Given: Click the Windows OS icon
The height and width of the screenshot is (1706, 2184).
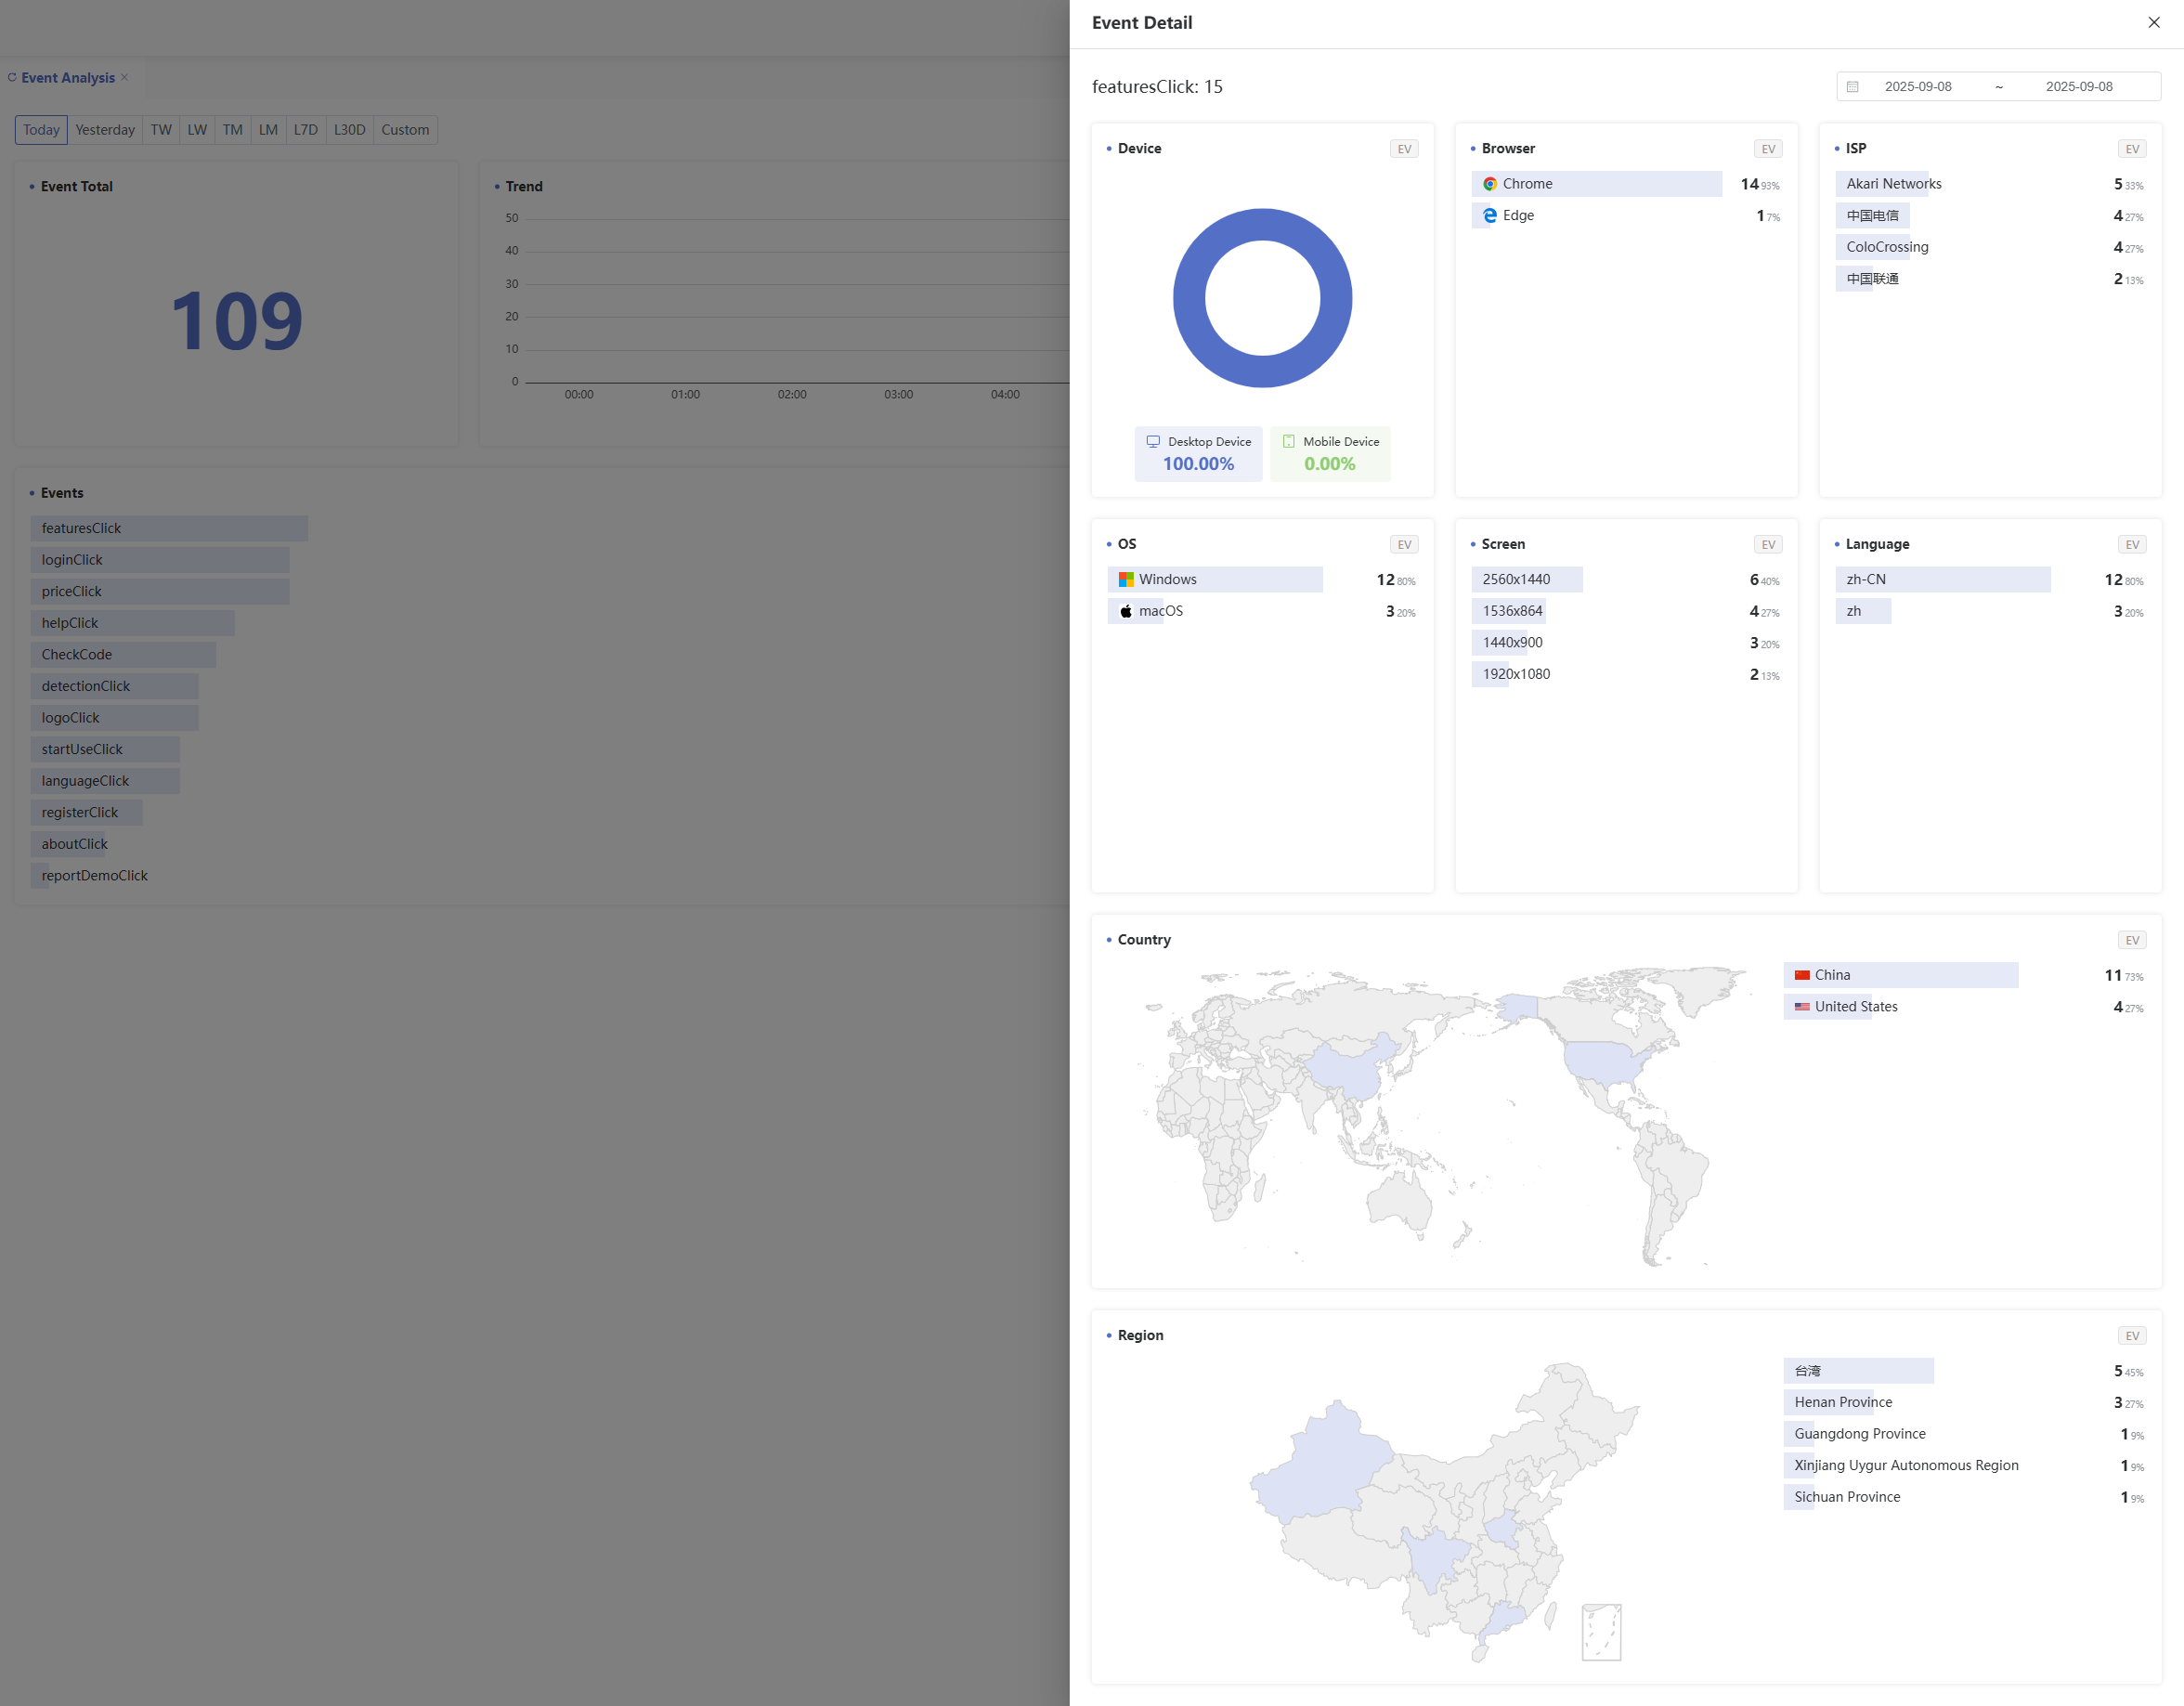Looking at the screenshot, I should pyautogui.click(x=1126, y=580).
